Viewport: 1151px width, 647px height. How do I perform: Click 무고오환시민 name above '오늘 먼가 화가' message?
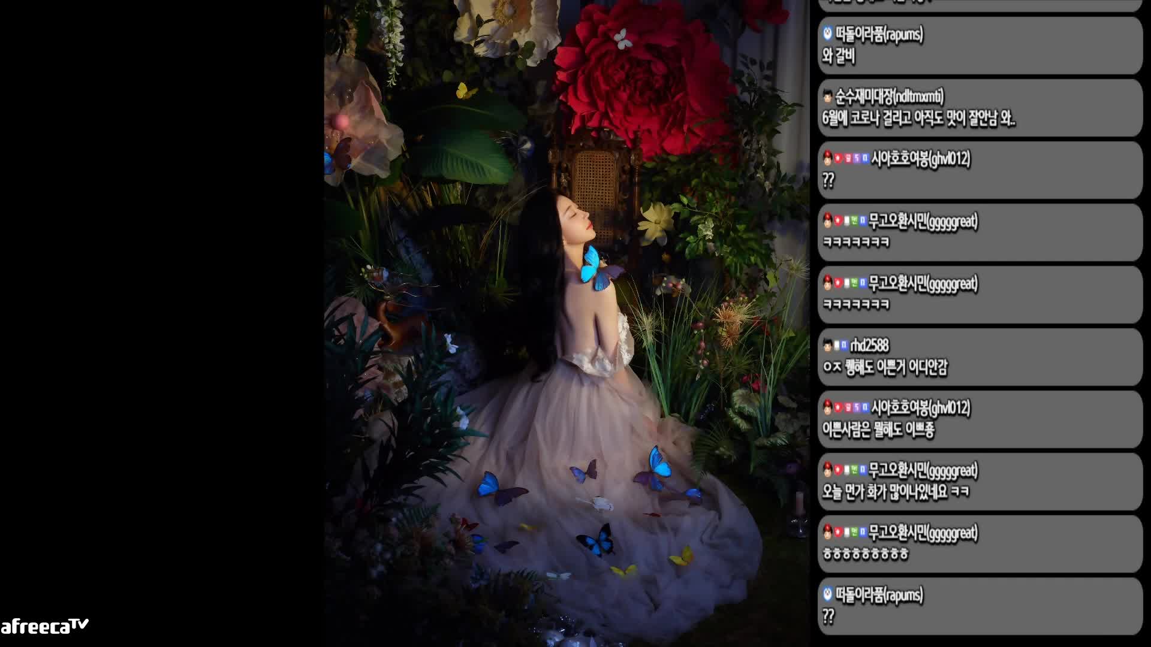point(923,470)
